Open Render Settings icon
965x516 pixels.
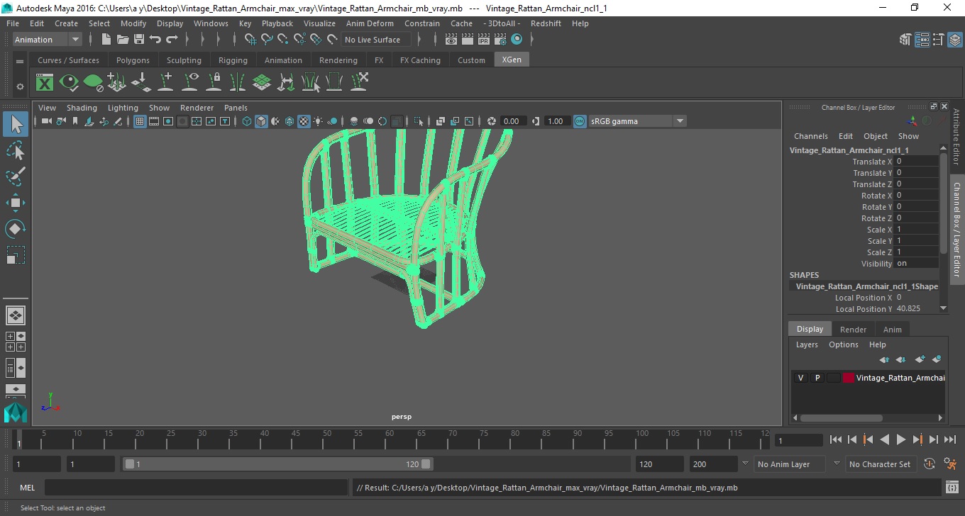[500, 40]
